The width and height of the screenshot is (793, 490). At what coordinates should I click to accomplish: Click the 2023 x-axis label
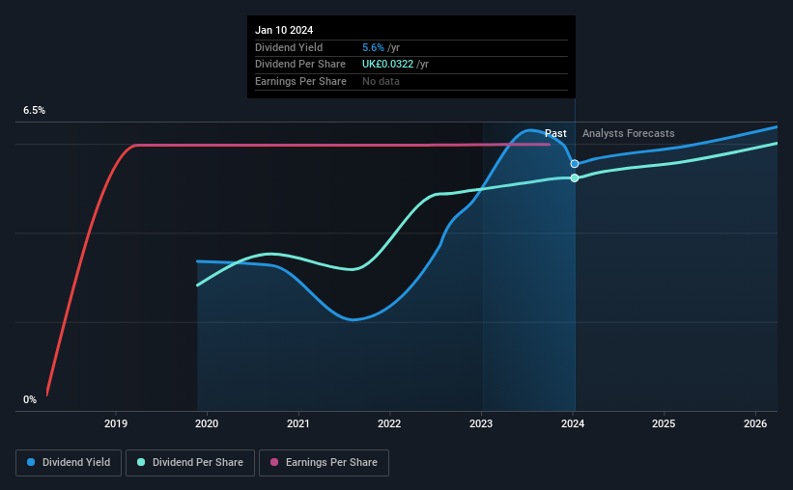click(481, 423)
